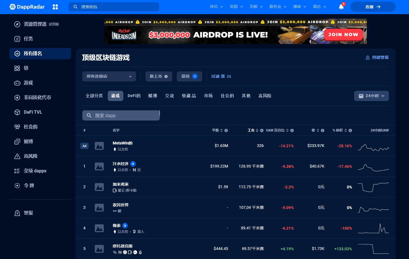Click the boost badge next to 像素

point(125,226)
